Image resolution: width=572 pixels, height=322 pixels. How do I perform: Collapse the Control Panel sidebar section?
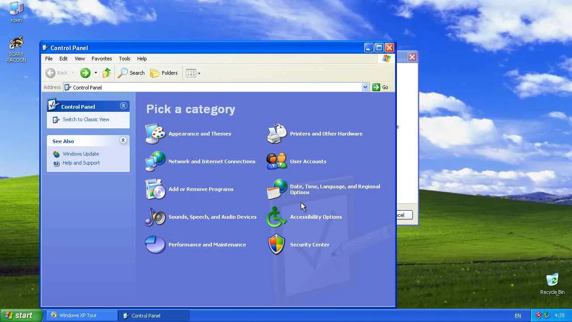click(x=124, y=106)
